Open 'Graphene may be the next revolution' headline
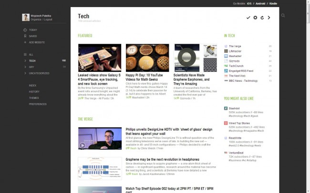The image size is (310, 193). pyautogui.click(x=163, y=159)
